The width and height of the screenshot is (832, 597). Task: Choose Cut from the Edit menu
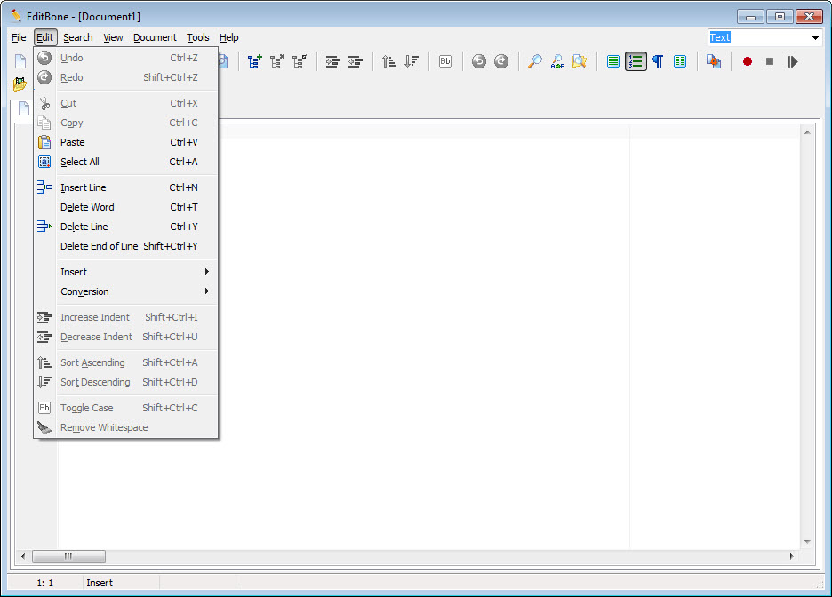click(125, 103)
